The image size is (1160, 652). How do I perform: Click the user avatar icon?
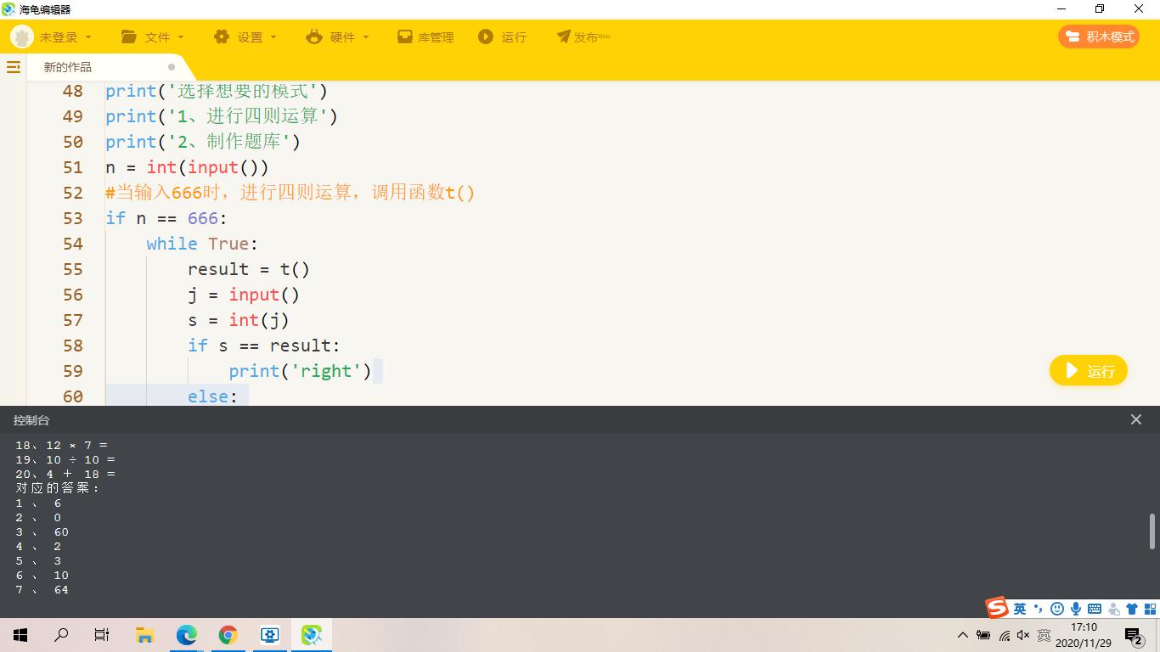pos(21,37)
